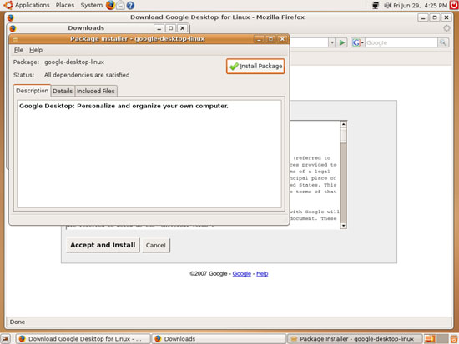Open the Applications menu
459x344 pixels.
click(x=33, y=5)
